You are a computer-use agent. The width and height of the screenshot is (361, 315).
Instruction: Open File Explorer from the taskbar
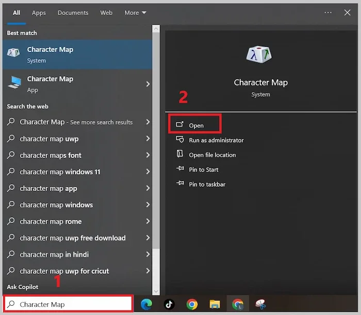tap(215, 304)
